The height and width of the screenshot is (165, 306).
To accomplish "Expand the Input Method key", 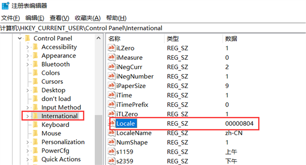I will pos(28,107).
